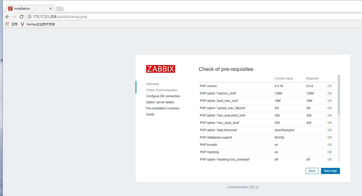Click PHP option "memory_limit" row label
The image size is (362, 196).
click(x=218, y=93)
